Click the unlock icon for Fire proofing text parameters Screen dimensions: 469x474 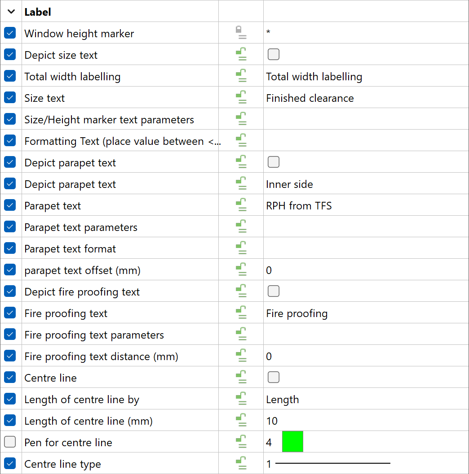click(241, 334)
